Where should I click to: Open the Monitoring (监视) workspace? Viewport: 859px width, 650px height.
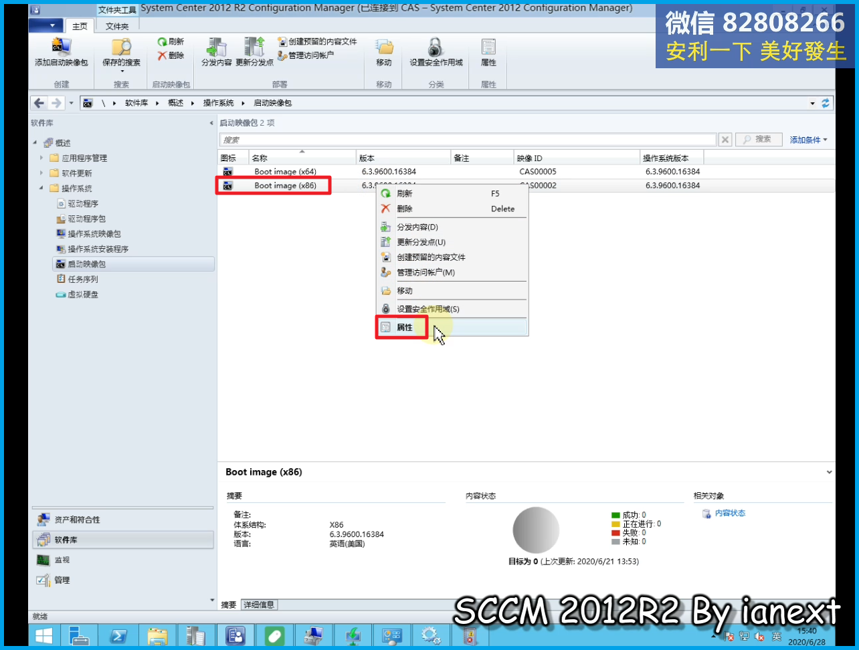point(123,560)
